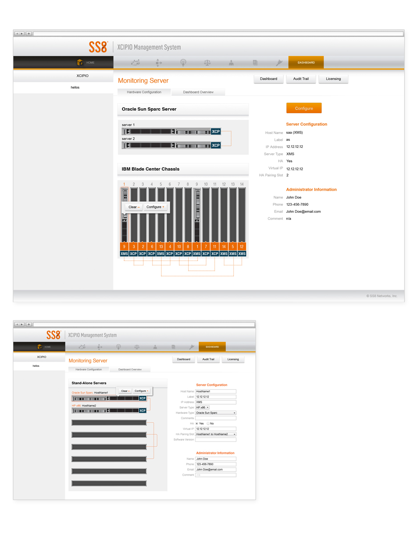Screen dimensions: 418x537
Task: Open Hardware Configuration tab in the Stand-Alone Servers window
Action: [x=89, y=370]
